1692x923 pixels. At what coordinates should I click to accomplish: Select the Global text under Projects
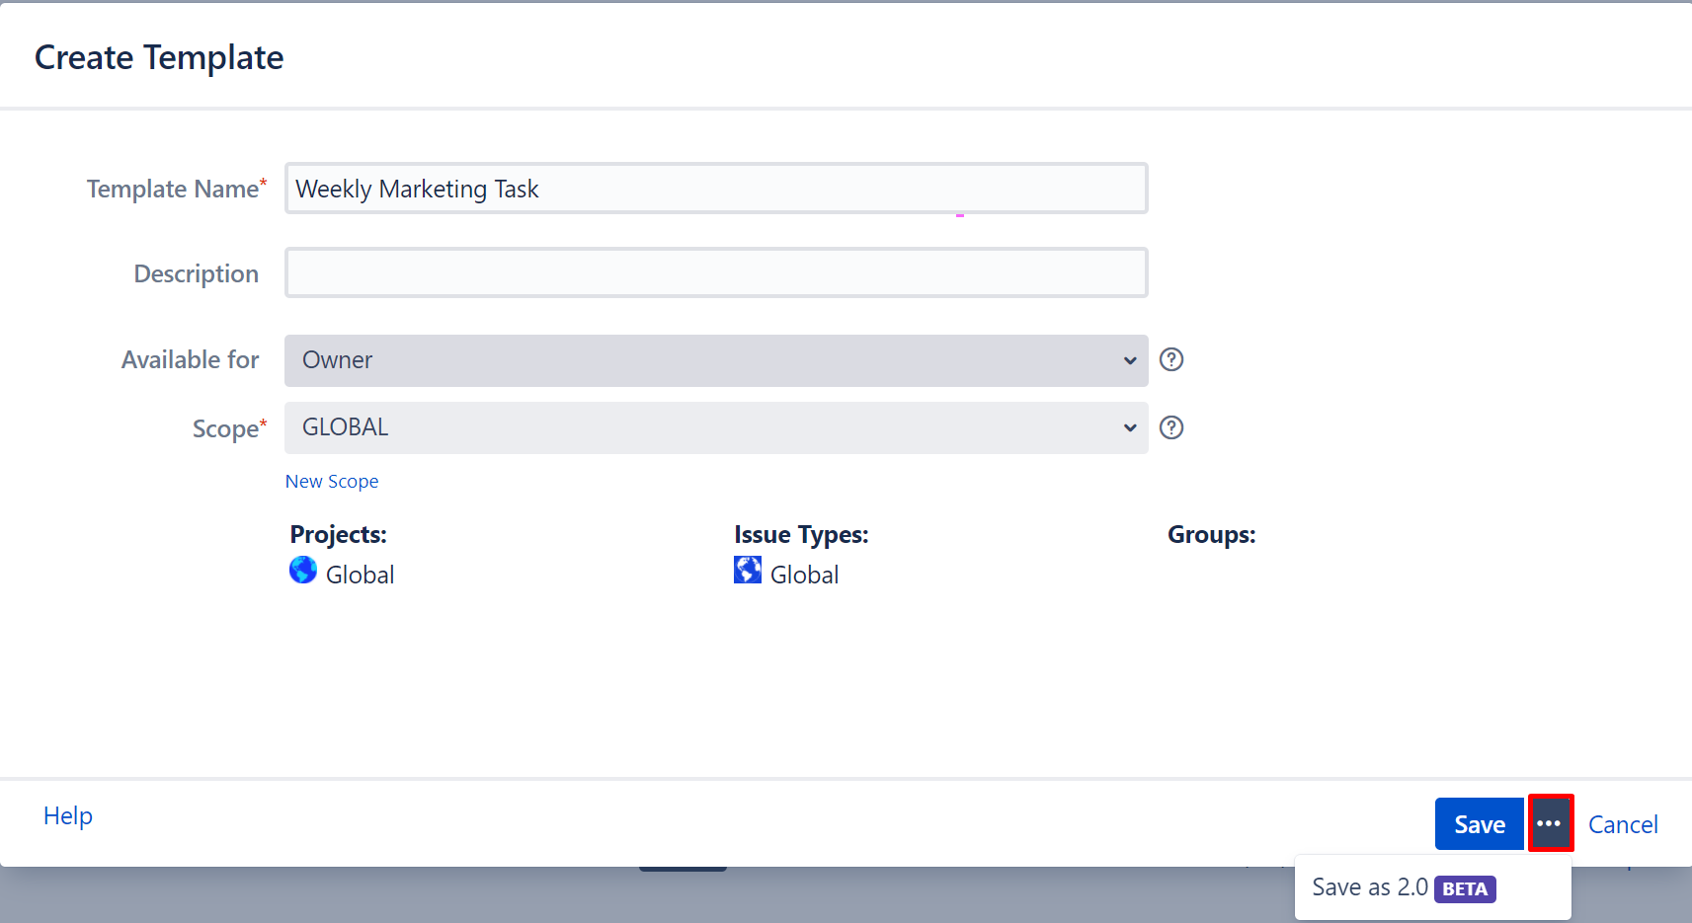[360, 575]
